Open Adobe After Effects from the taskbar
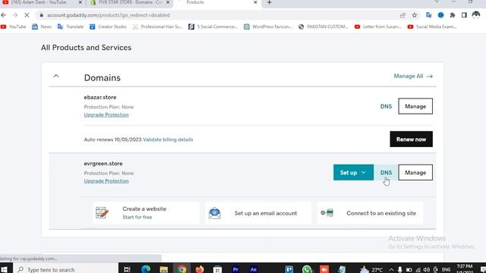 pos(254,269)
